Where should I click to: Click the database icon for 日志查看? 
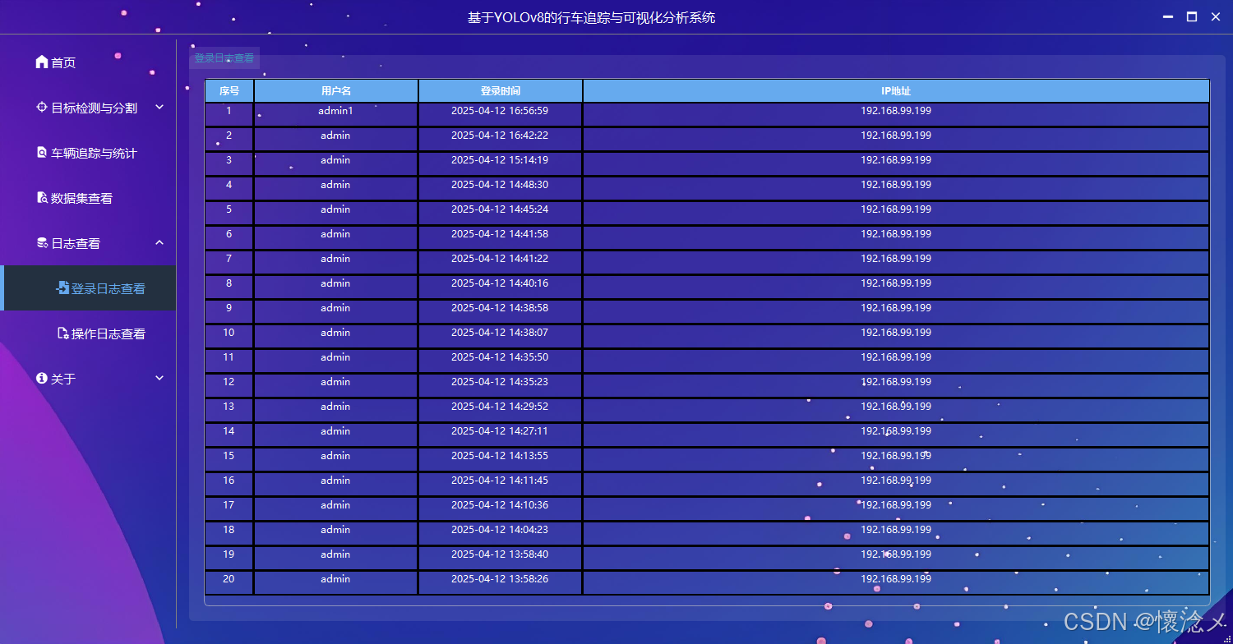tap(42, 242)
